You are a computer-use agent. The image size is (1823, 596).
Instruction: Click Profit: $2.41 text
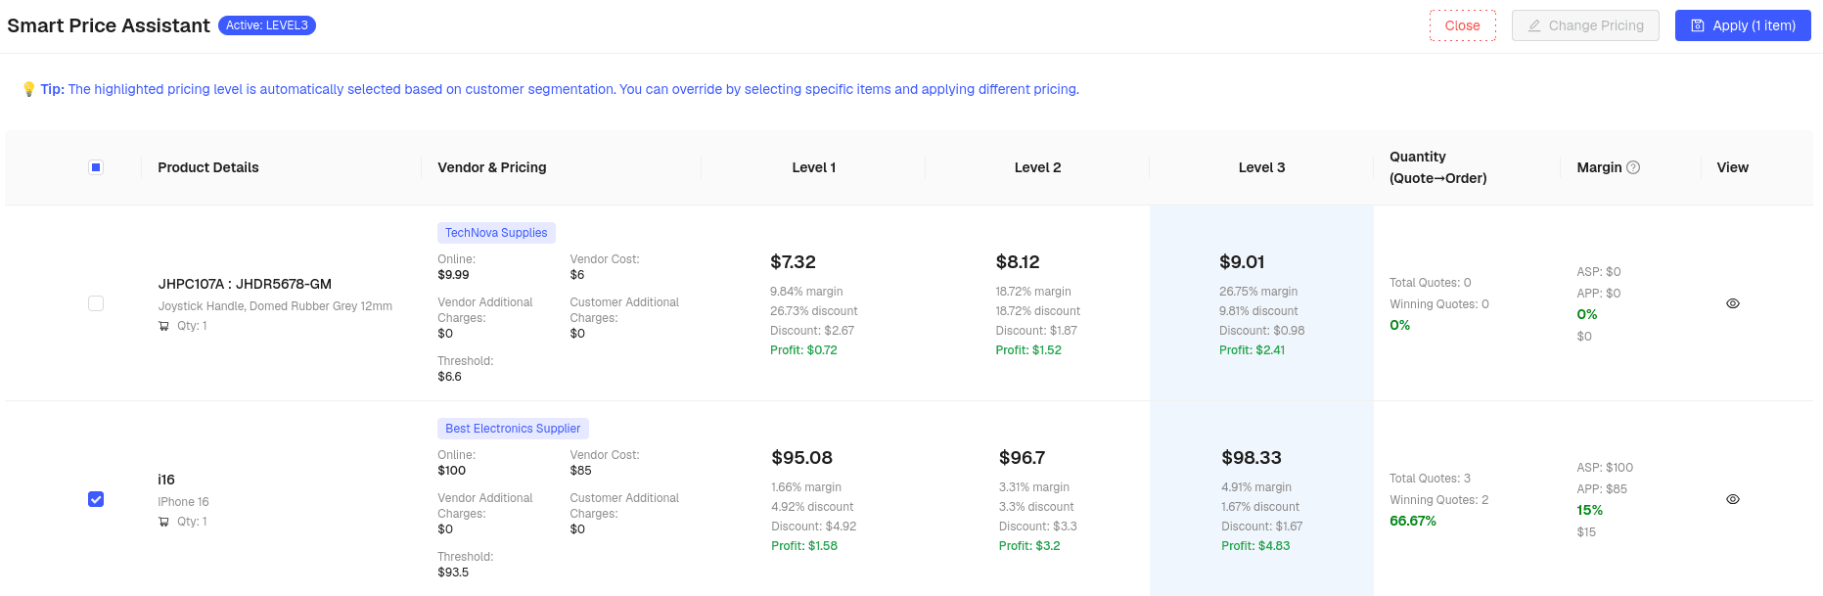(x=1252, y=350)
